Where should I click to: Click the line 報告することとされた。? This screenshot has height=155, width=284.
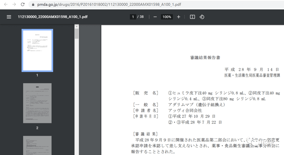click(x=153, y=152)
